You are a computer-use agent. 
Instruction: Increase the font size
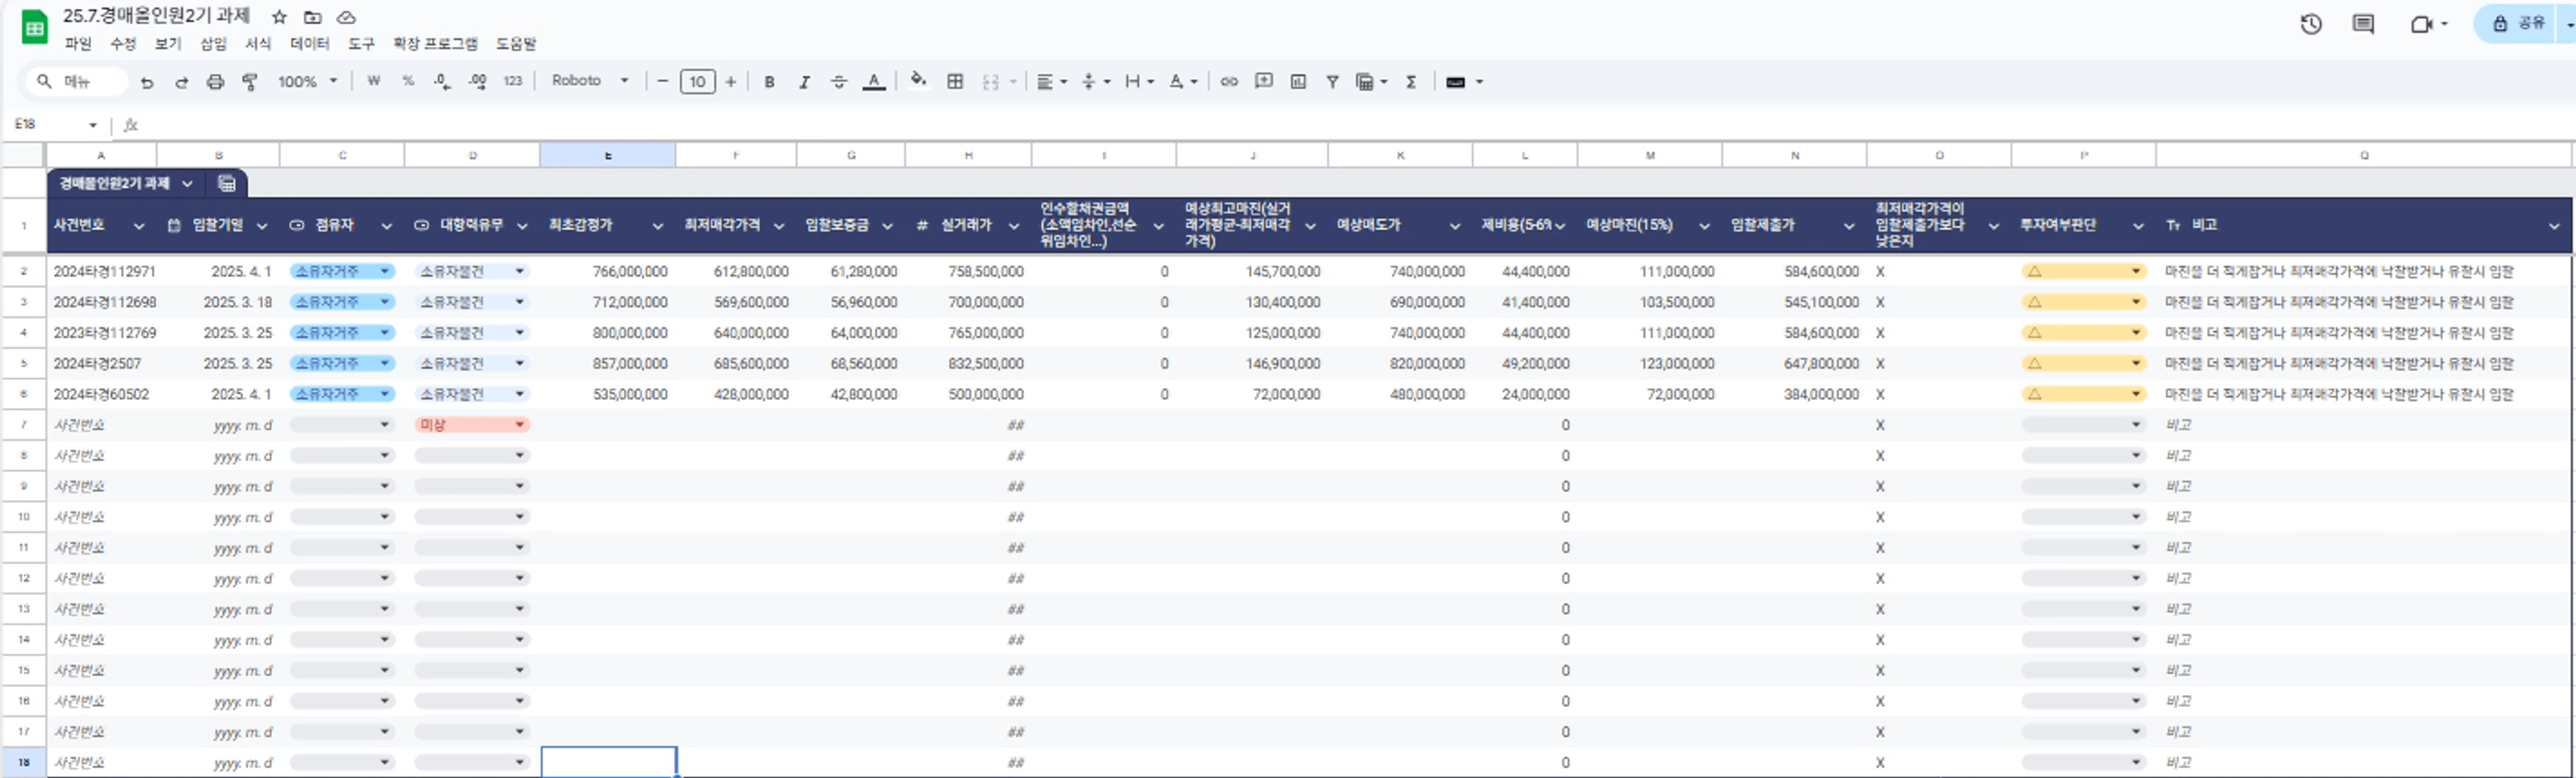[731, 82]
